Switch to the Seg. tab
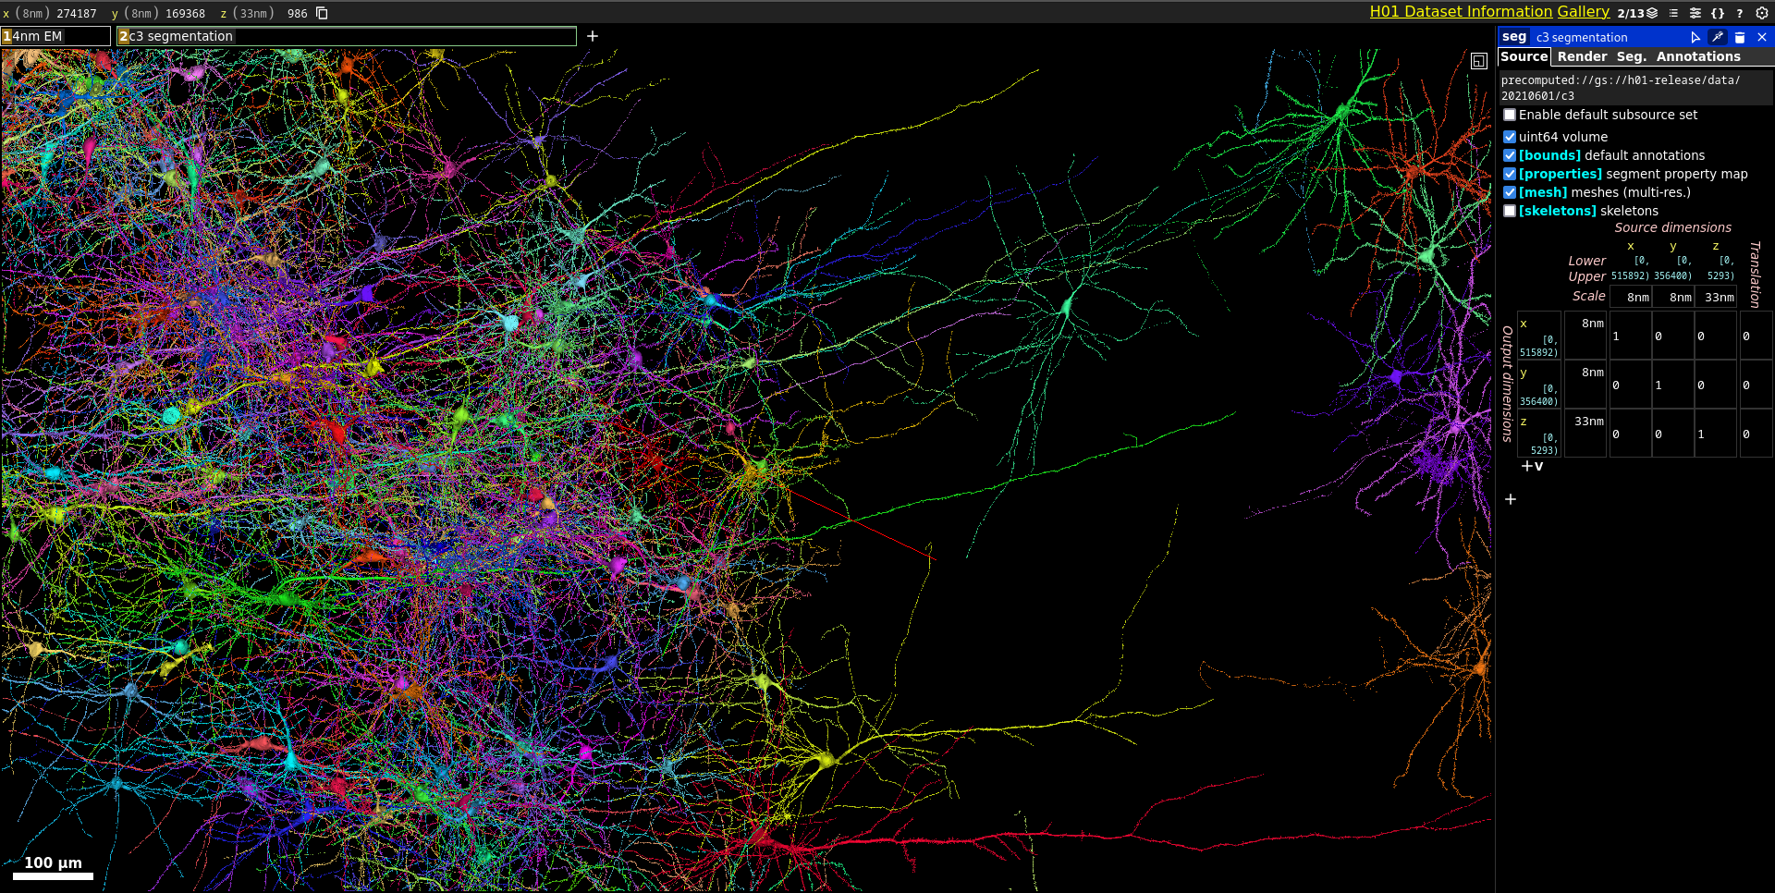Screen dimensions: 1775x893 click(1631, 56)
